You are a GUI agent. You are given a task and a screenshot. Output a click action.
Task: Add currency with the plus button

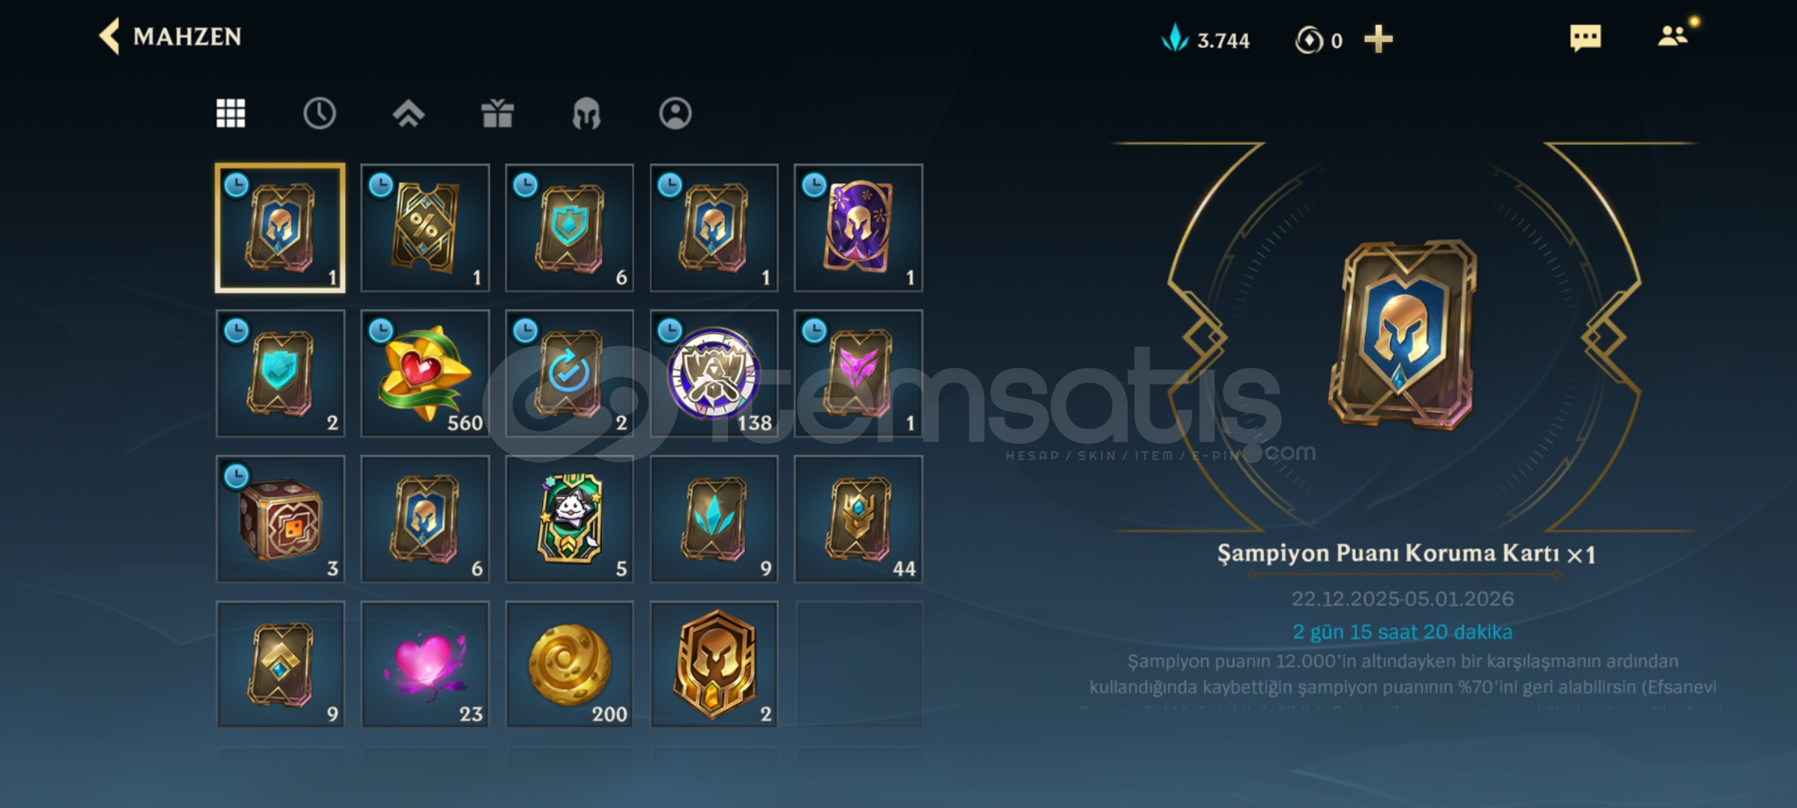click(1378, 39)
